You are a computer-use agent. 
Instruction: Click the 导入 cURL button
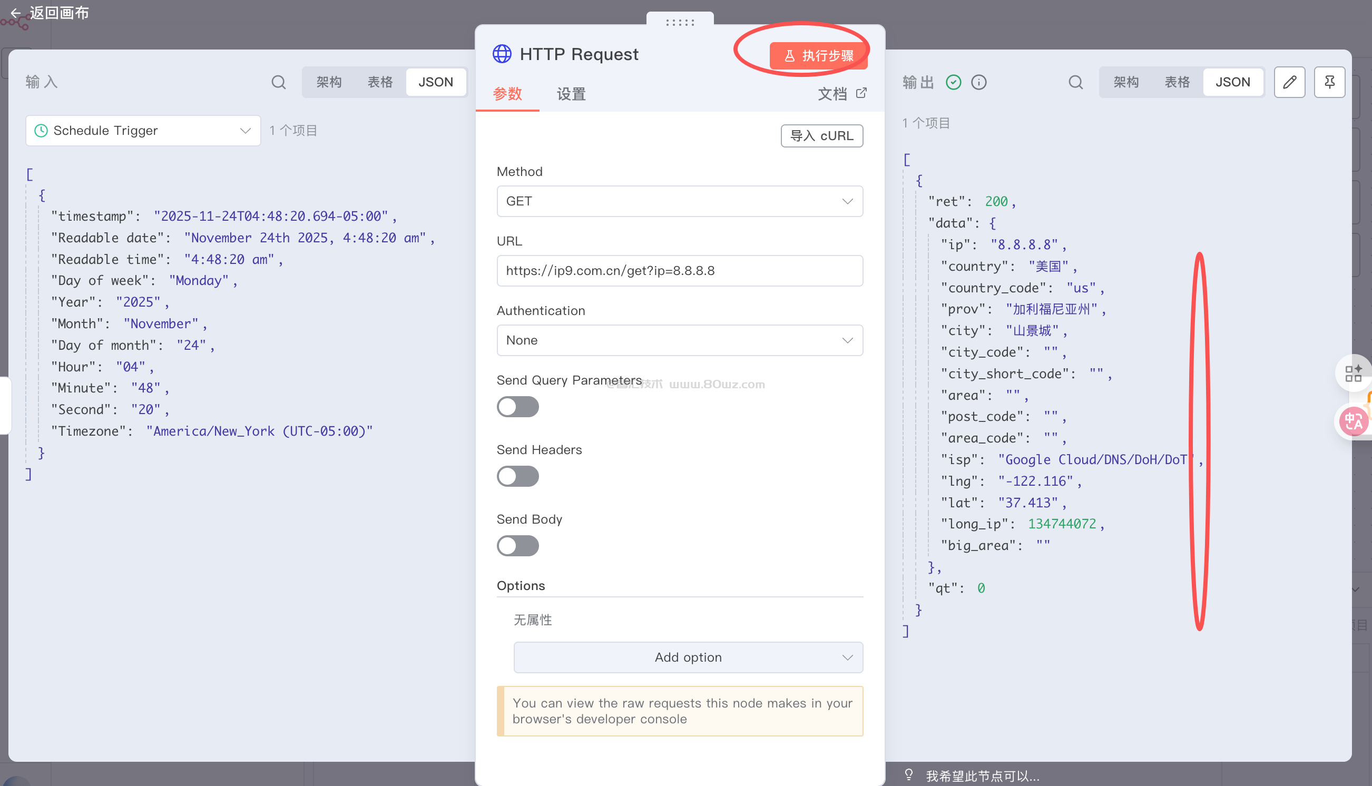pos(821,135)
